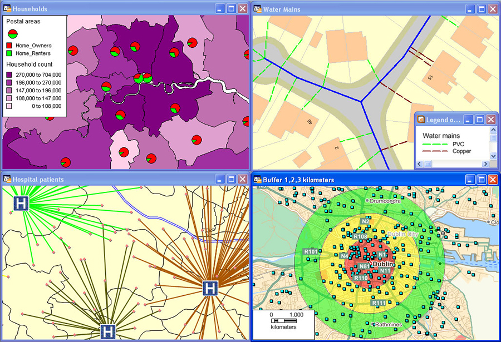Click the red Home_Owners legend swatch
The width and height of the screenshot is (501, 342).
(x=9, y=46)
